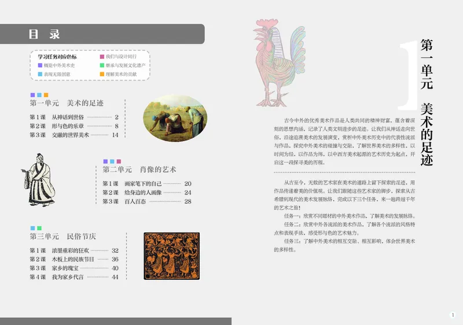Click the 目录 heading in the gray banner
Image resolution: width=463 pixels, height=325 pixels.
pos(45,34)
